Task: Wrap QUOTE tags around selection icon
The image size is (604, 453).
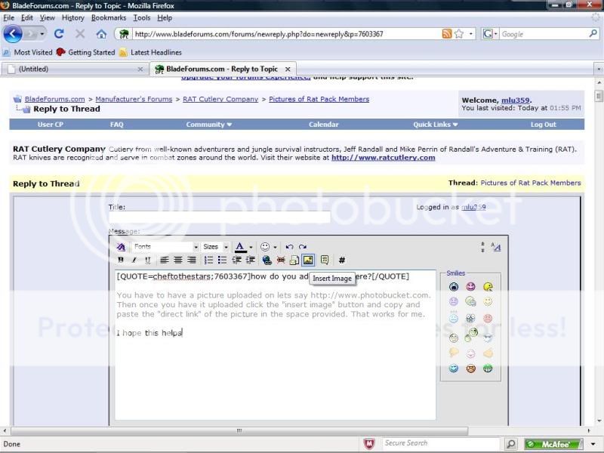Action: [x=325, y=260]
